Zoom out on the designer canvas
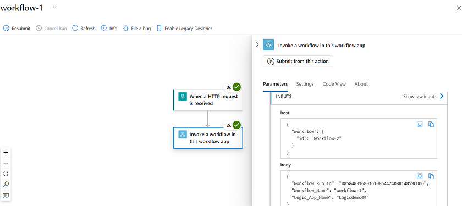The width and height of the screenshot is (462, 206). 5,163
